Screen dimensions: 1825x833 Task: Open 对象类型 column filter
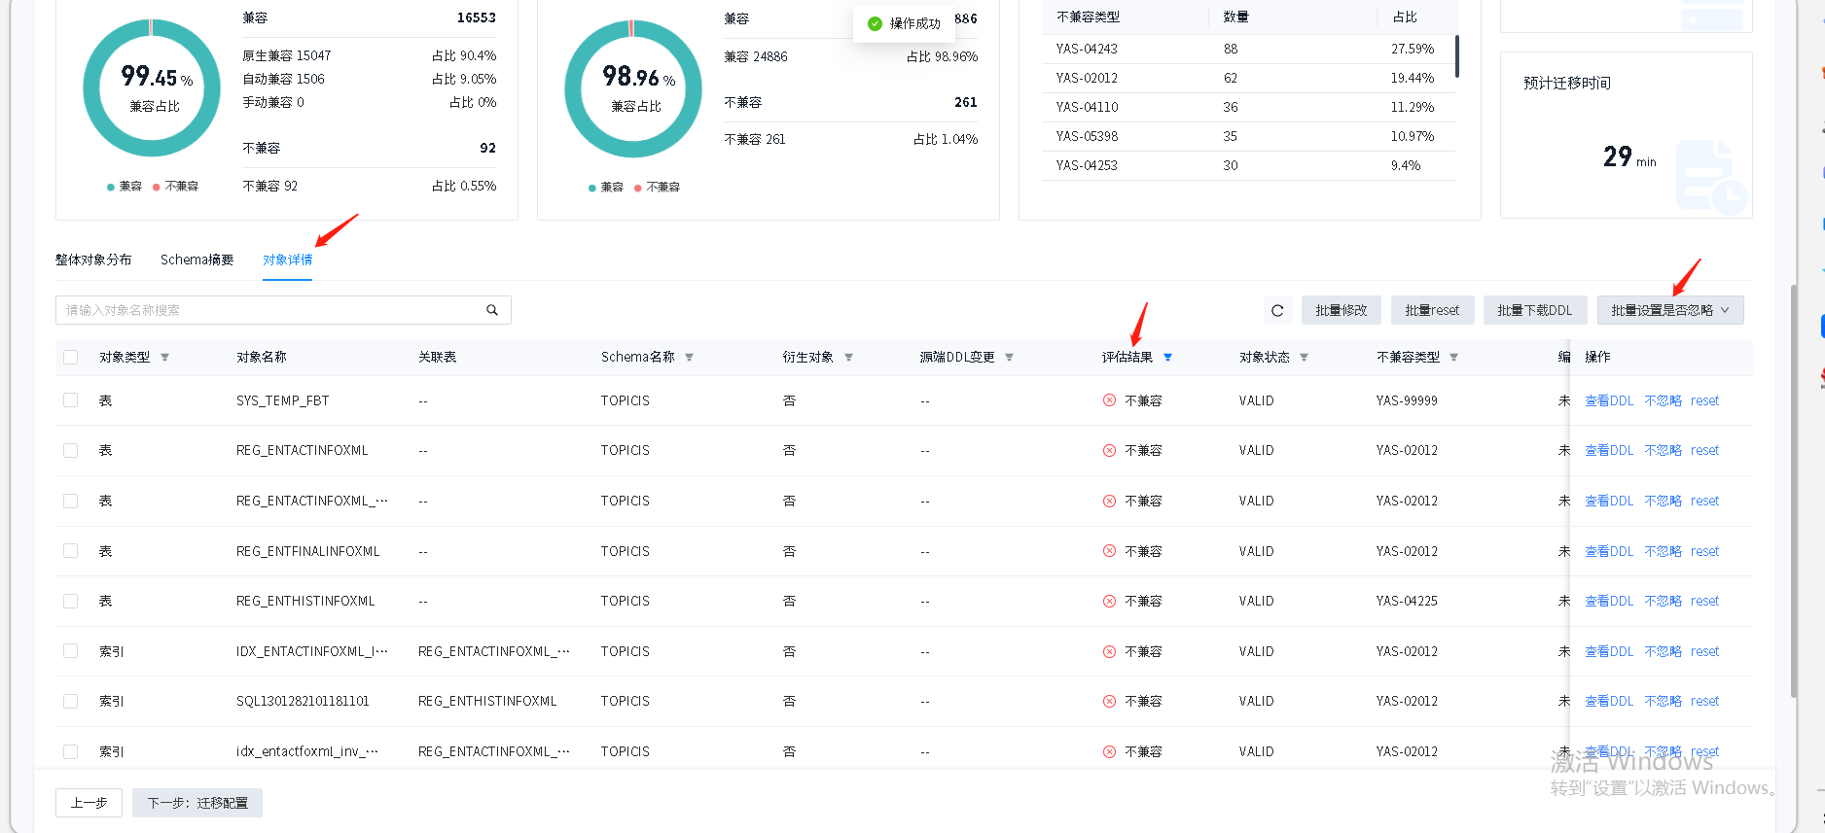click(x=164, y=358)
